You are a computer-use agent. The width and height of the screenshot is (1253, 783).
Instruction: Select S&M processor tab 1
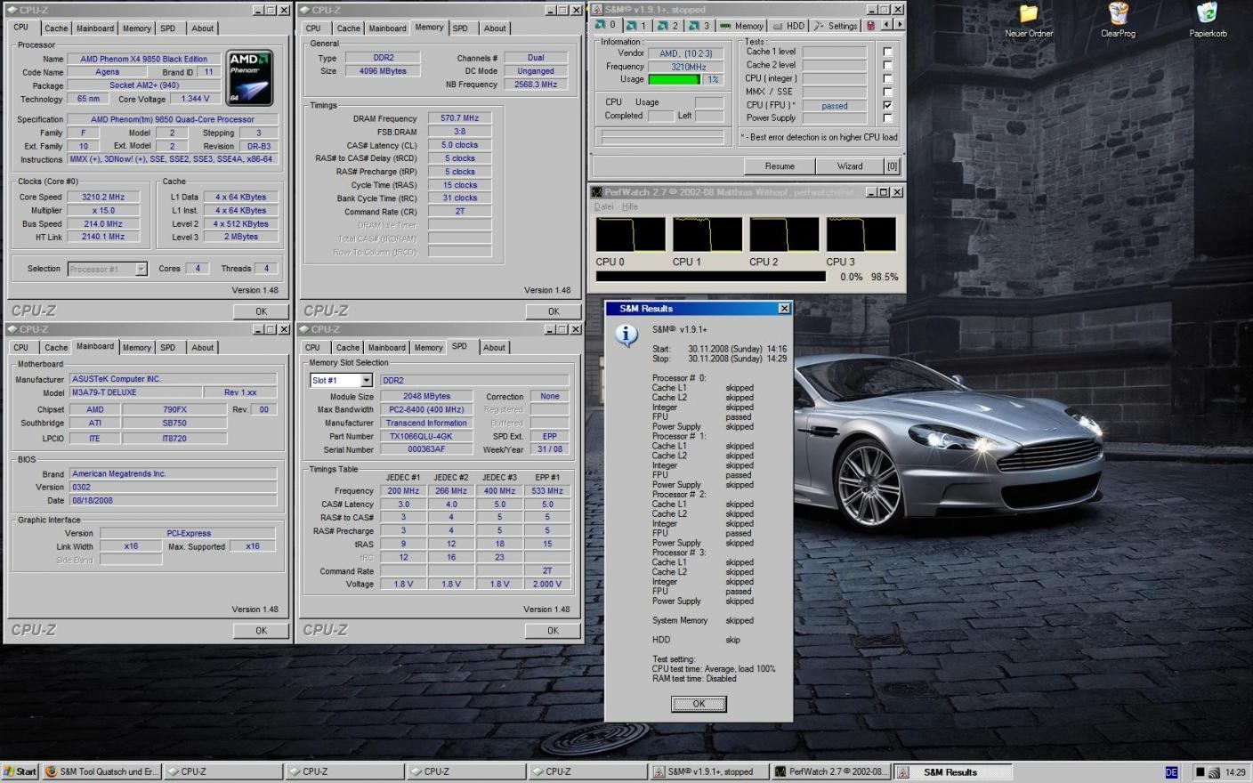[637, 26]
